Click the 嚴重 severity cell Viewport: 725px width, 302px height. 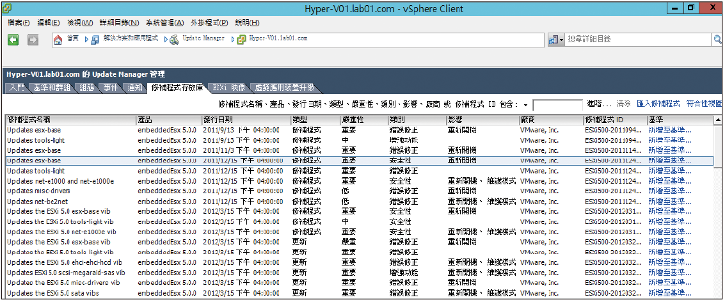pos(349,242)
